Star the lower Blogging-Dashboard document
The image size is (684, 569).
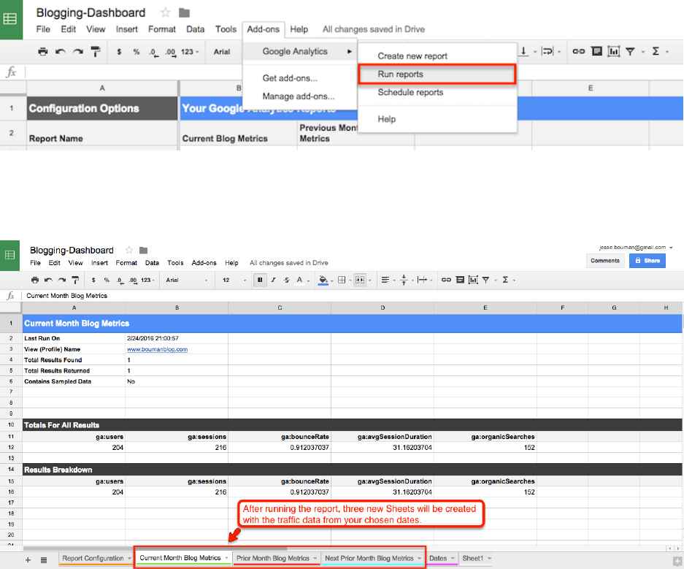click(129, 250)
